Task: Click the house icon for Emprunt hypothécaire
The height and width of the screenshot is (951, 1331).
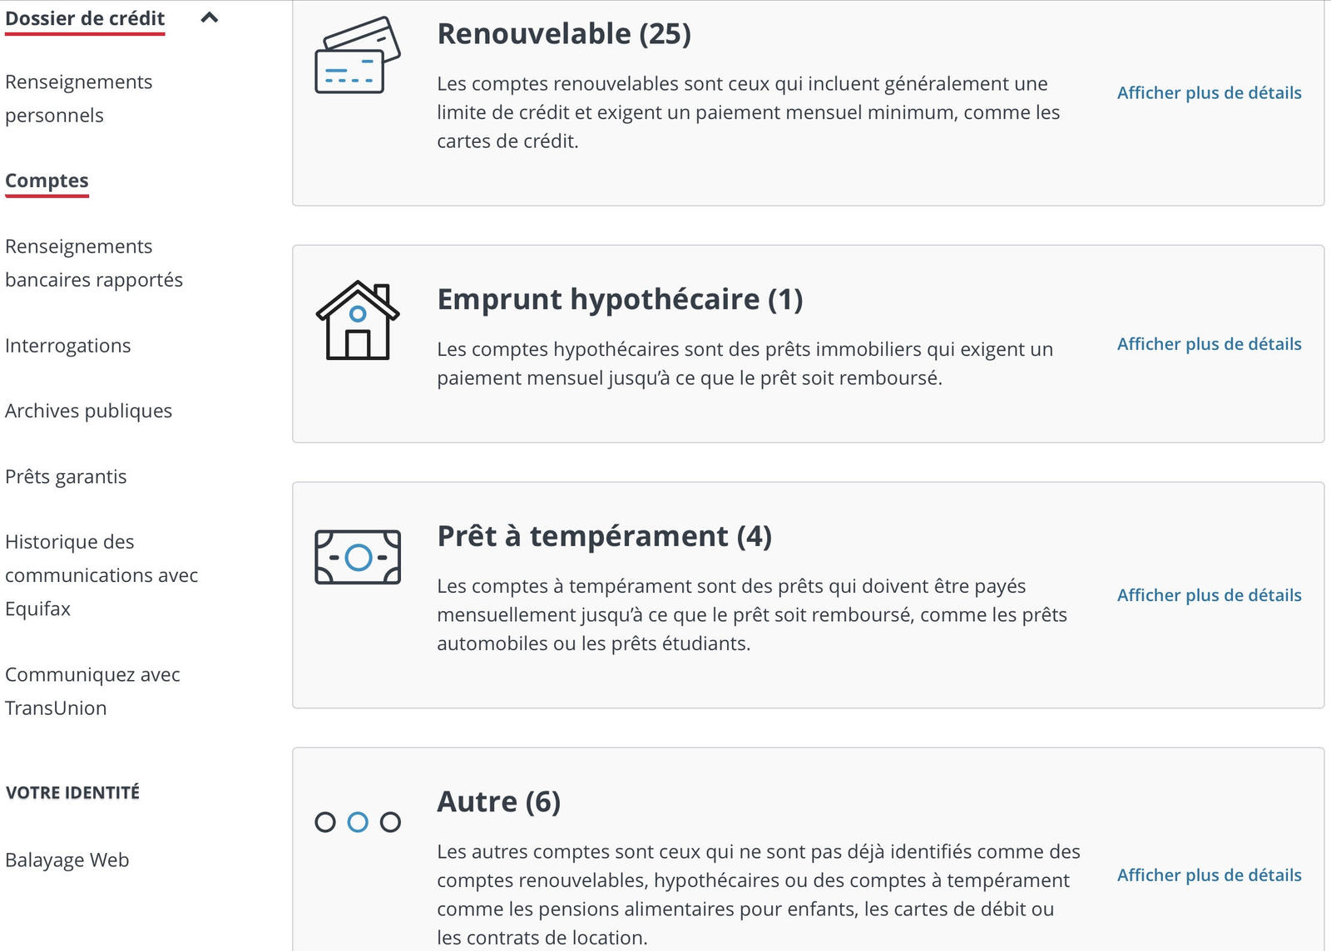Action: pyautogui.click(x=357, y=321)
